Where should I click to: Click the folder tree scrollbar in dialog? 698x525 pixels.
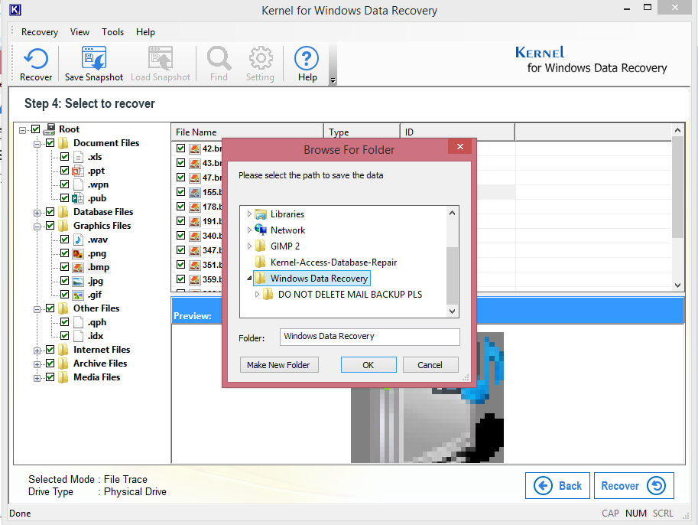point(452,275)
